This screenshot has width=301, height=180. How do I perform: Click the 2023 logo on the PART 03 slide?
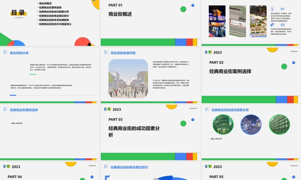[113, 109]
